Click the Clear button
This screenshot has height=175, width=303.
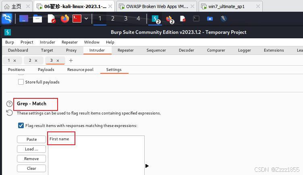[31, 168]
